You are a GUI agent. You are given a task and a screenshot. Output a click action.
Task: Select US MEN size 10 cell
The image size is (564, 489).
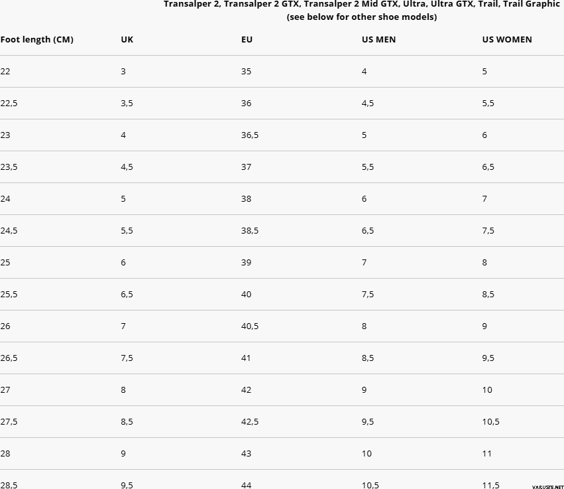(x=367, y=454)
